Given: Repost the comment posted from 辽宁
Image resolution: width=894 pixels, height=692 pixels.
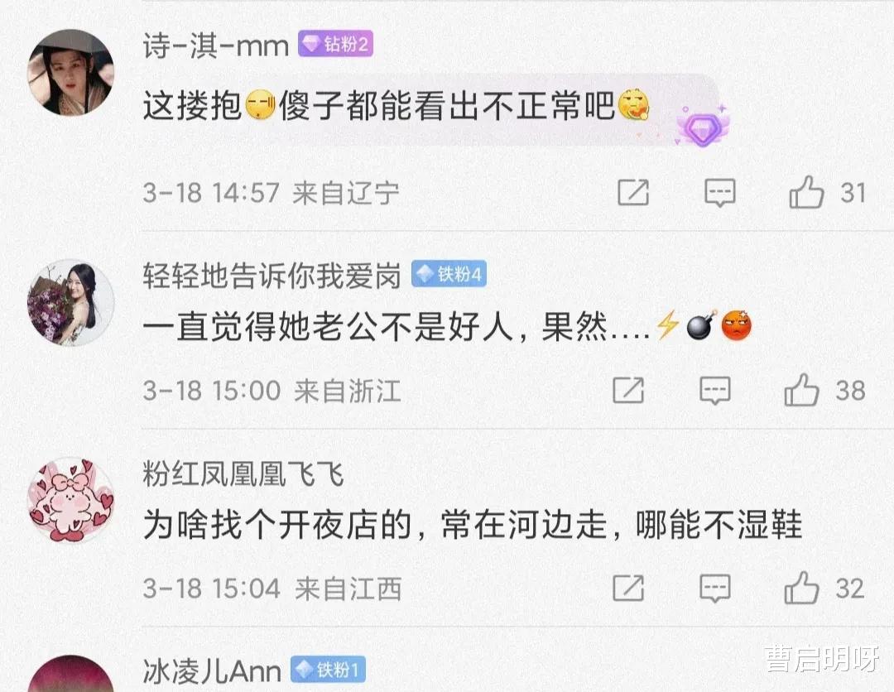Looking at the screenshot, I should tap(633, 192).
